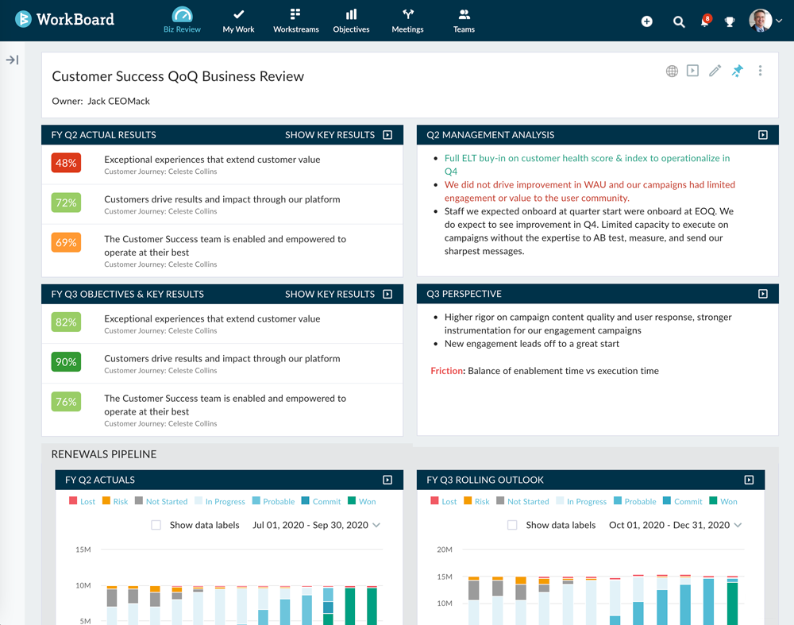Image resolution: width=794 pixels, height=625 pixels.
Task: Click the 48% progress badge
Action: click(x=66, y=163)
